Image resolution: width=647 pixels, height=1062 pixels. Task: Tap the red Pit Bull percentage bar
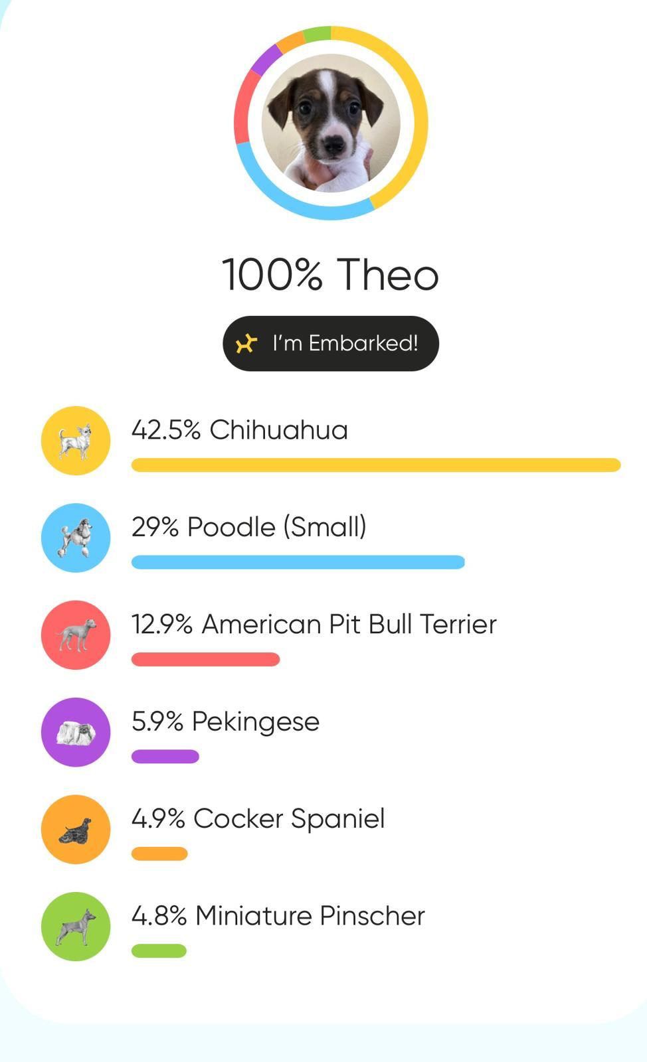coord(205,659)
